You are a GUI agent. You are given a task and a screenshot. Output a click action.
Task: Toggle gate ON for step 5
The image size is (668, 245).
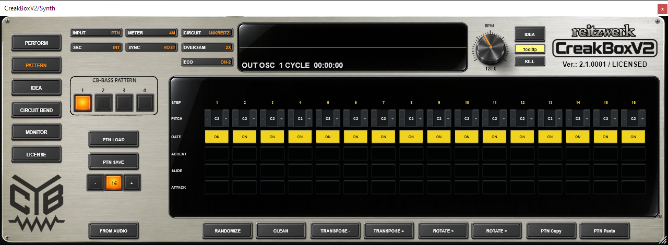pos(328,137)
